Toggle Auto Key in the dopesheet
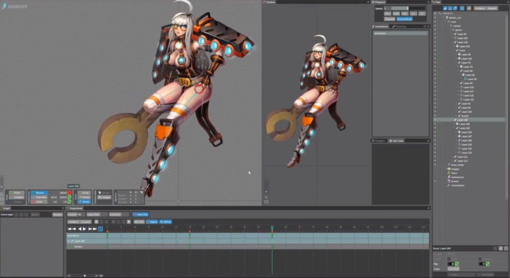This screenshot has width=510, height=278. point(141,215)
